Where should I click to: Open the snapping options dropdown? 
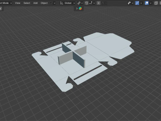tap(92, 3)
